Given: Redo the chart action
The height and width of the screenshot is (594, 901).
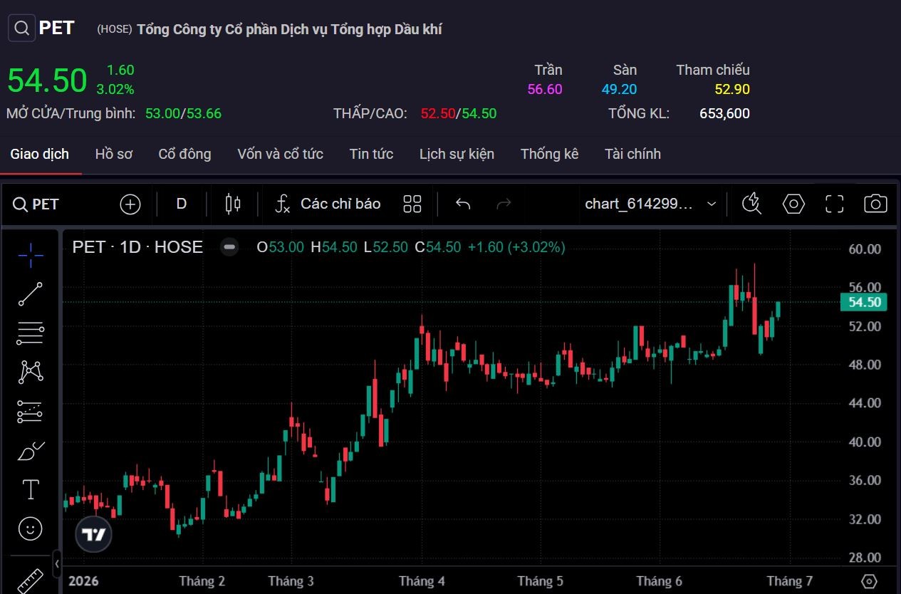Looking at the screenshot, I should click(x=504, y=204).
